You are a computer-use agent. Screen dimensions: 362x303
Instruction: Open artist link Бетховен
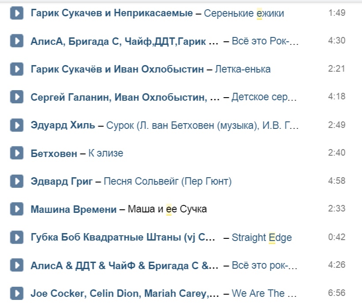tap(54, 153)
